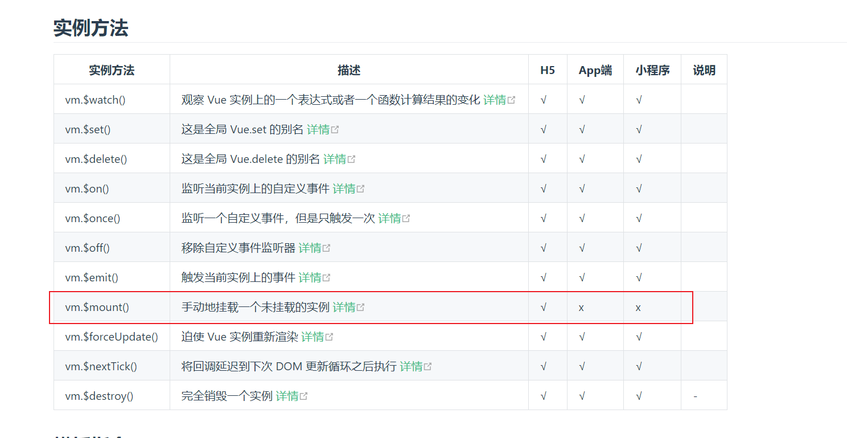Open the 详情 link for vm.$destroy()
This screenshot has width=847, height=438.
[287, 396]
